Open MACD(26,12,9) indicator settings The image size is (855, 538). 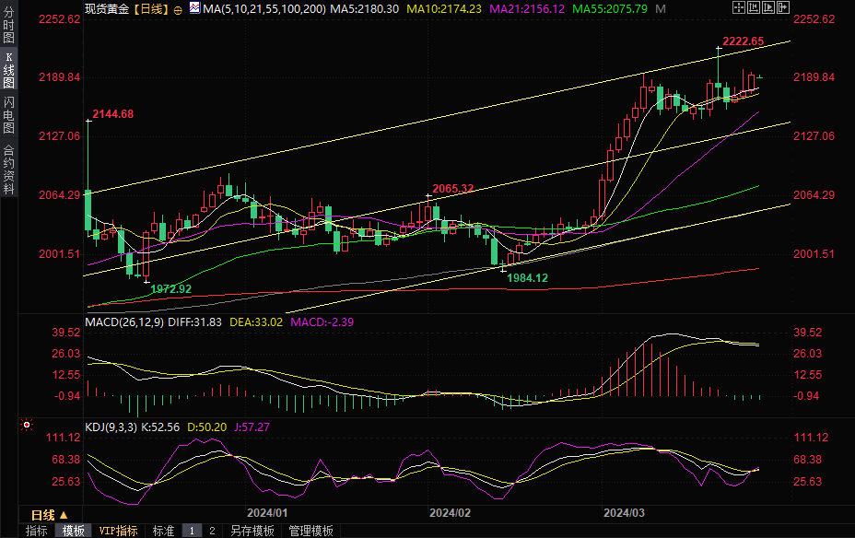click(x=124, y=322)
